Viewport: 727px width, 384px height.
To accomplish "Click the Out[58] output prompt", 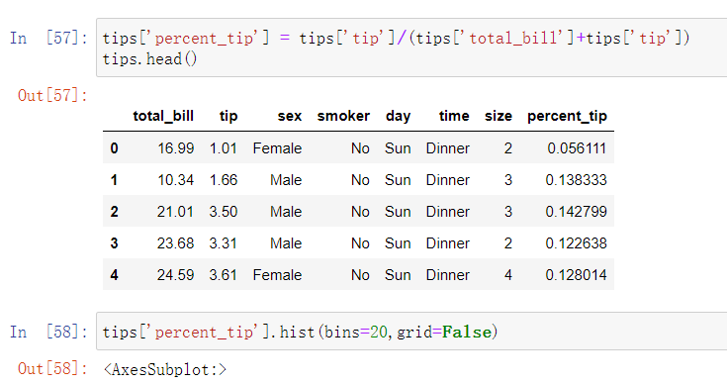I will (52, 369).
